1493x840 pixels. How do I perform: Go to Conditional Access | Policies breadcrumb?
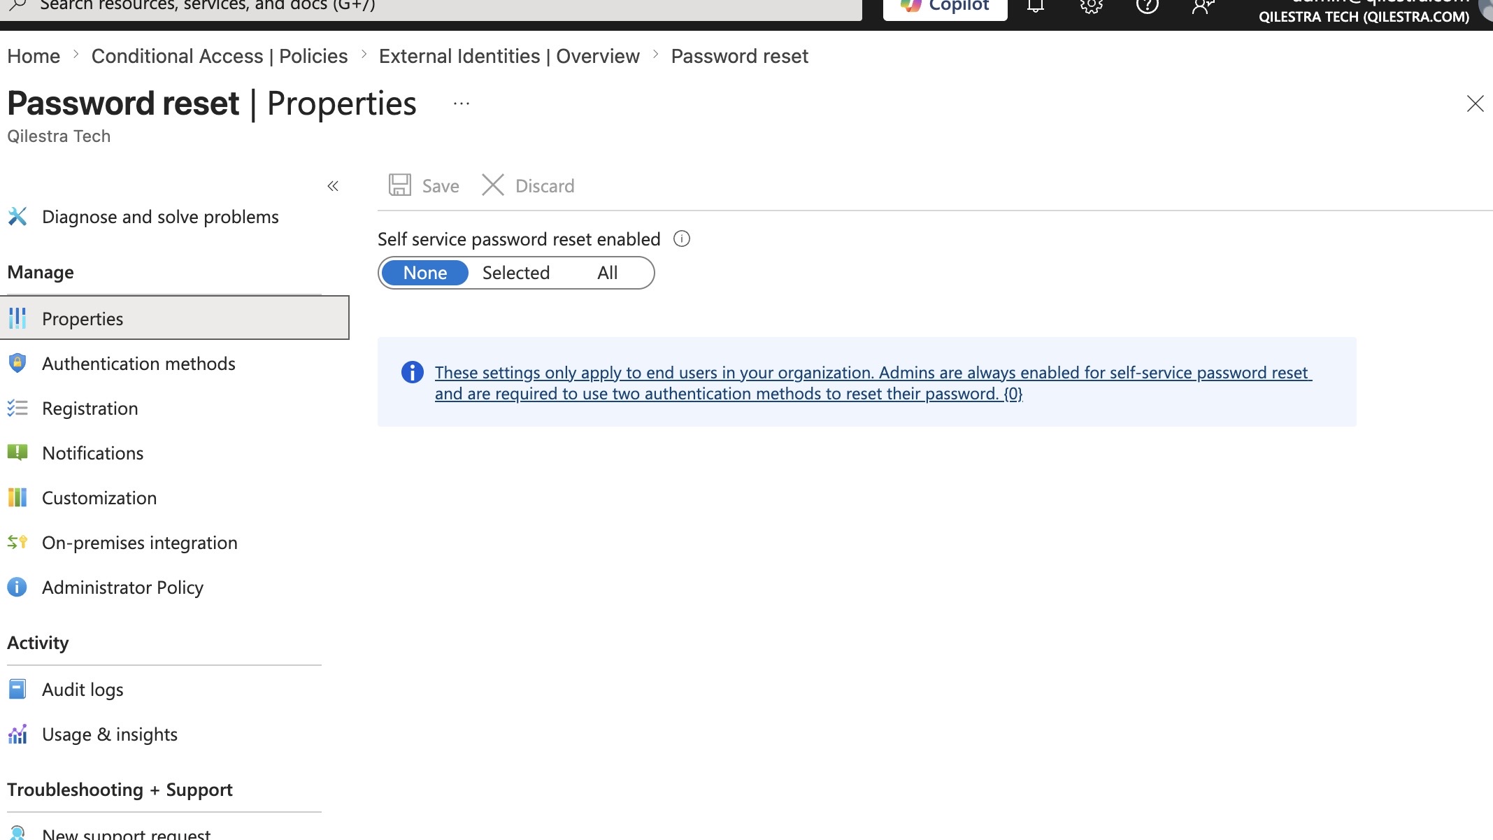pyautogui.click(x=220, y=56)
